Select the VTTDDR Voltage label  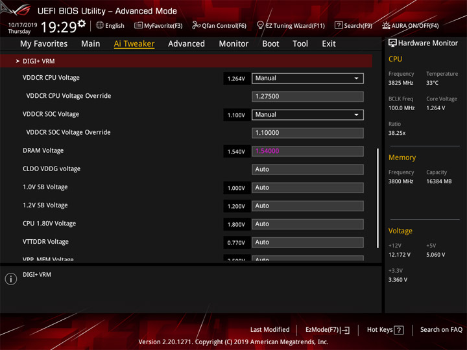[x=45, y=242]
